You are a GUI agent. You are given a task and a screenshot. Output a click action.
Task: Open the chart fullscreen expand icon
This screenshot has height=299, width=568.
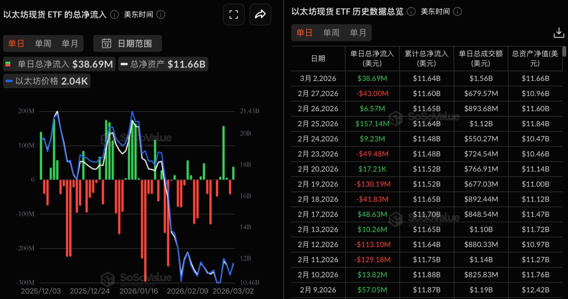pyautogui.click(x=233, y=14)
